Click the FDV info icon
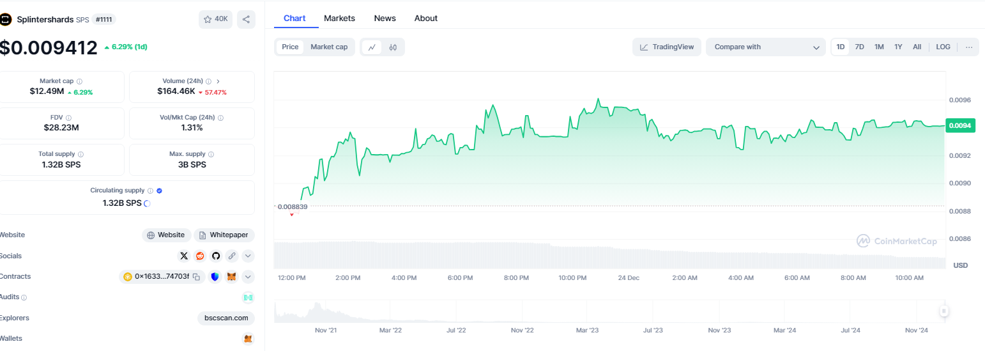The width and height of the screenshot is (985, 351). pos(68,118)
